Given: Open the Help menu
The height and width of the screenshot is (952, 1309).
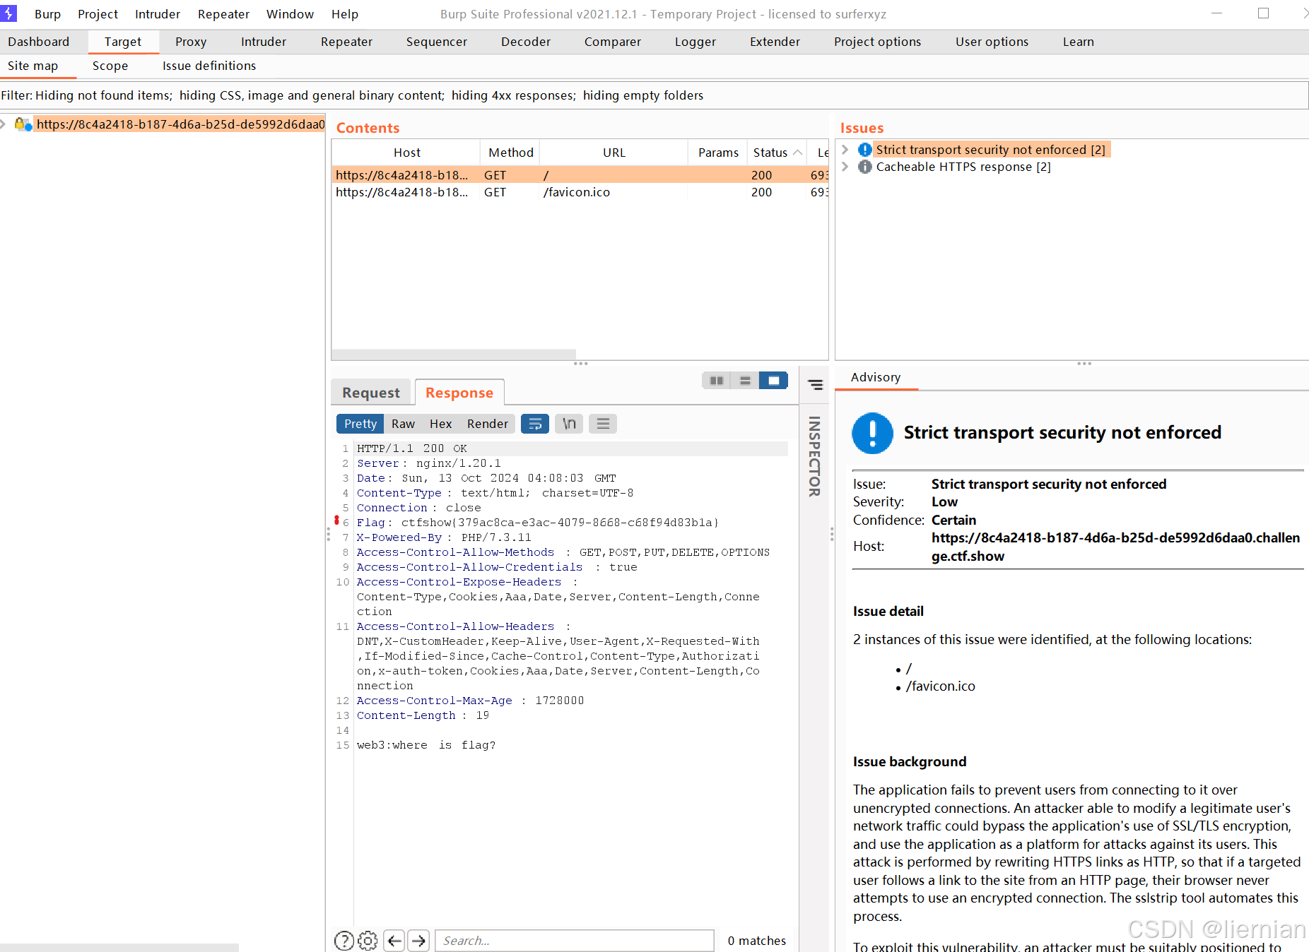Looking at the screenshot, I should coord(345,14).
